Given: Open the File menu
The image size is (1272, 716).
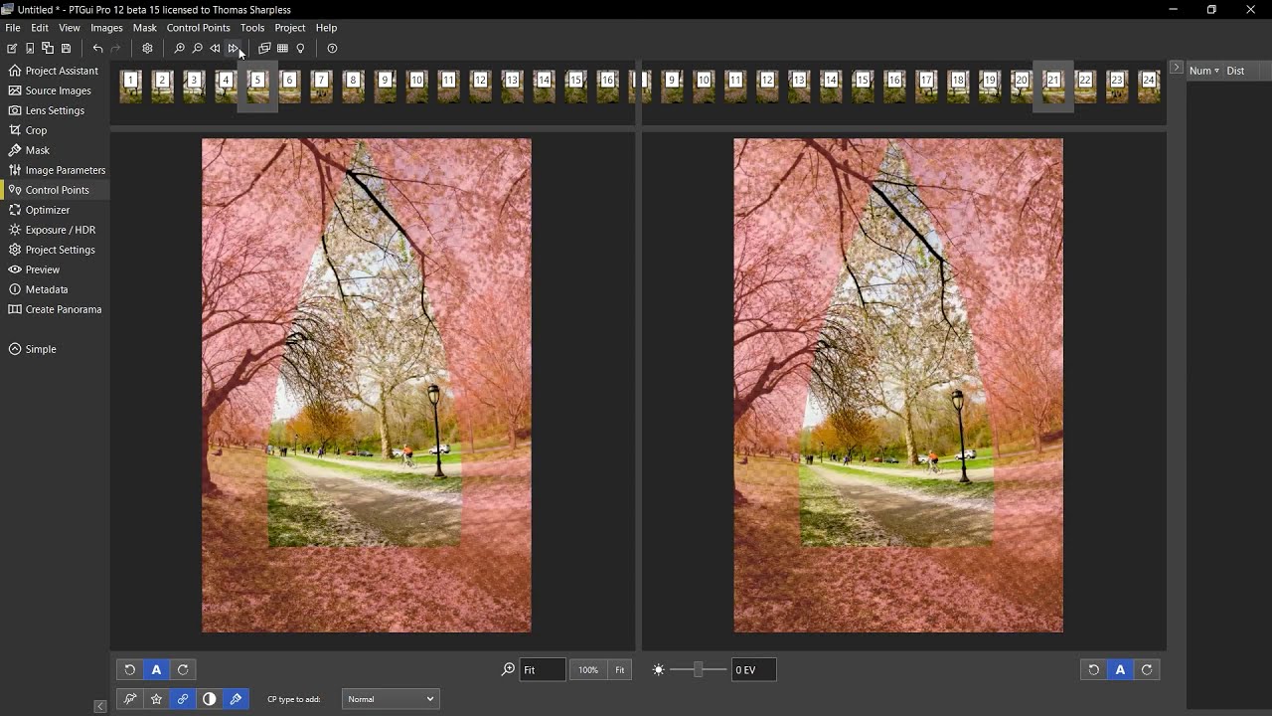Looking at the screenshot, I should pos(13,28).
